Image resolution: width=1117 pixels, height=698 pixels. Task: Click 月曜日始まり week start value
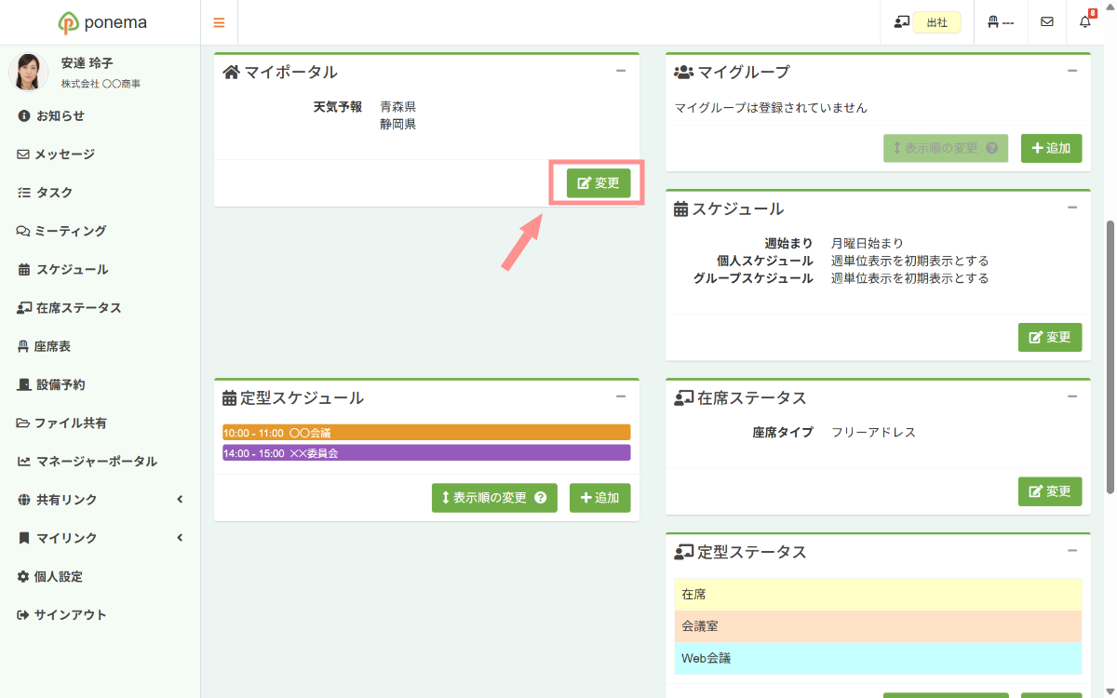868,244
